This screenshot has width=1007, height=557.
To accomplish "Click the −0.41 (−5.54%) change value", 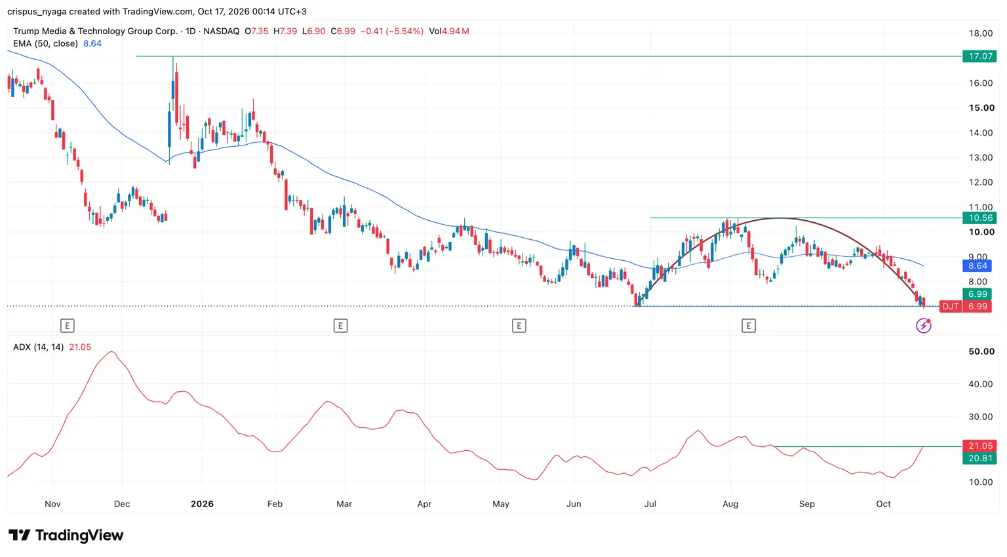I will 392,31.
